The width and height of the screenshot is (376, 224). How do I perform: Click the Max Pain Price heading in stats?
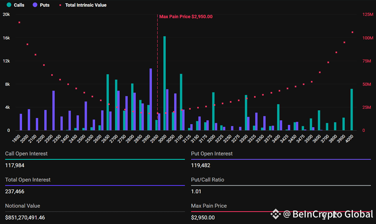coord(209,206)
